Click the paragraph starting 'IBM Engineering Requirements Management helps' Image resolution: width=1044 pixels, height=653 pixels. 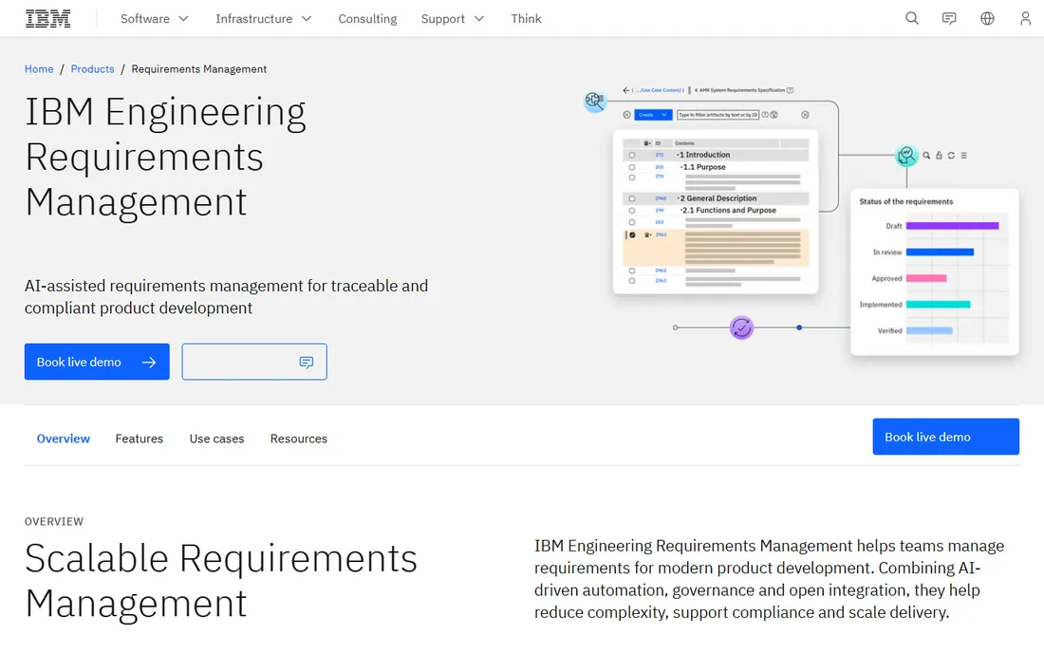[769, 579]
